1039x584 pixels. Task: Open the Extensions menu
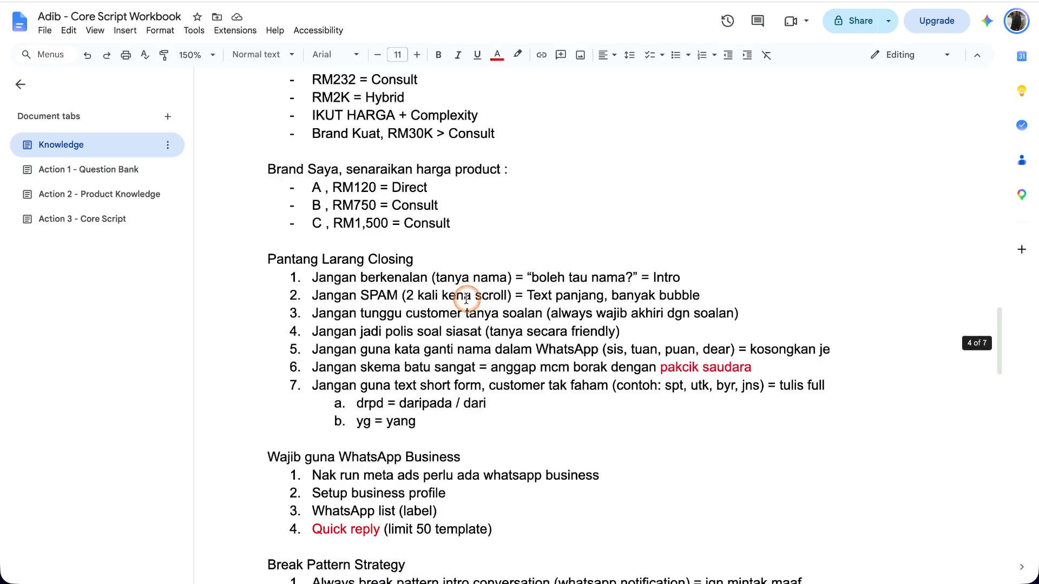pos(235,30)
